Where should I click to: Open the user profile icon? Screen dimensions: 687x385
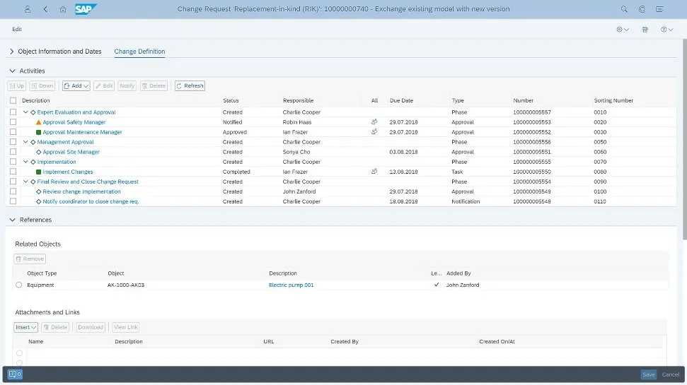[x=28, y=9]
